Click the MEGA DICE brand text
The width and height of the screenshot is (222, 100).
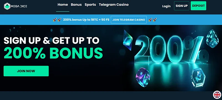tap(19, 6)
